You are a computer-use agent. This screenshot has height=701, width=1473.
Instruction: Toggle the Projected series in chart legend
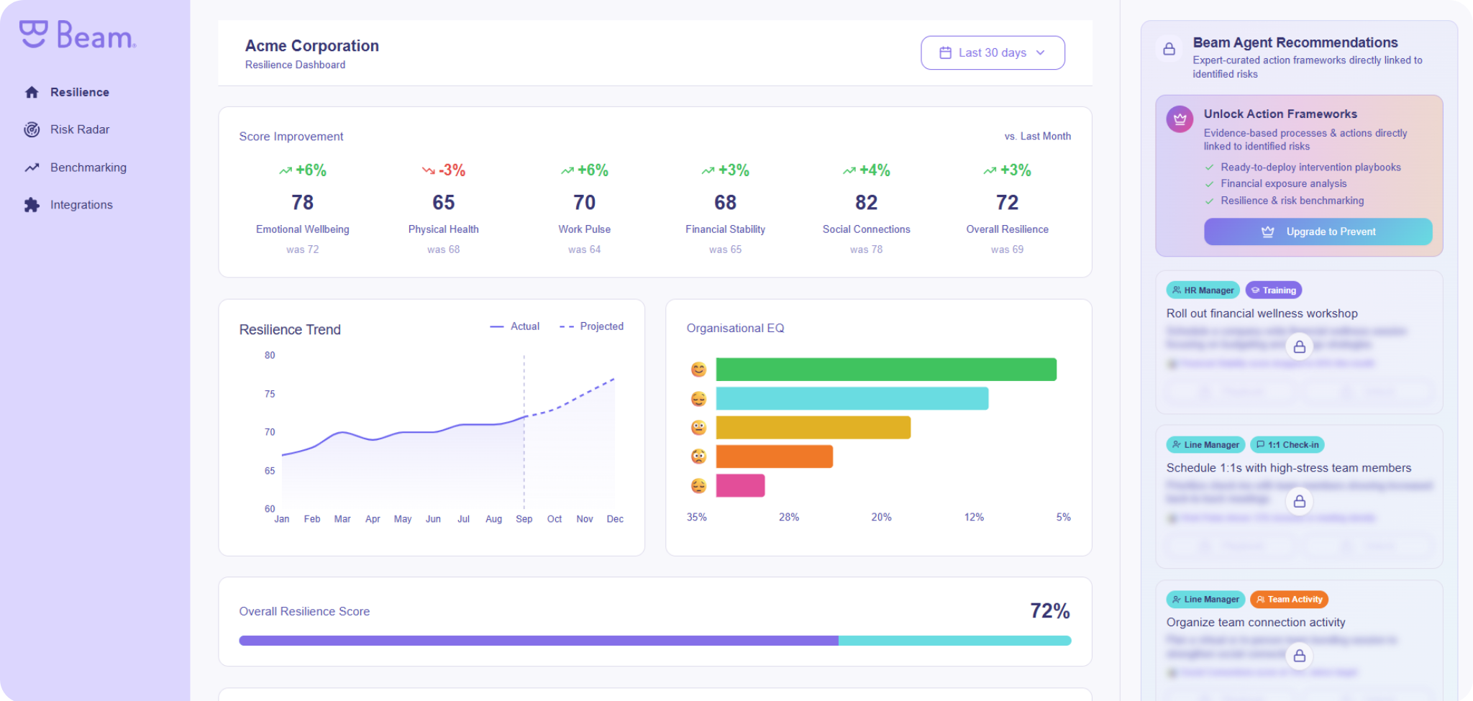coord(591,326)
